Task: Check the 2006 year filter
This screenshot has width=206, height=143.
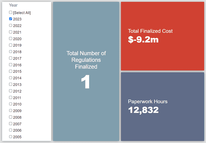Action: pyautogui.click(x=11, y=130)
